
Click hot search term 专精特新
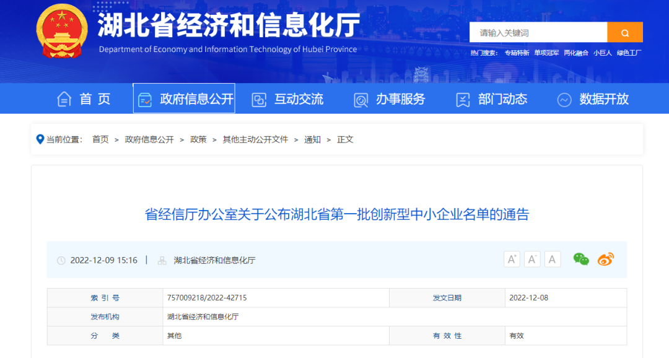coord(517,53)
